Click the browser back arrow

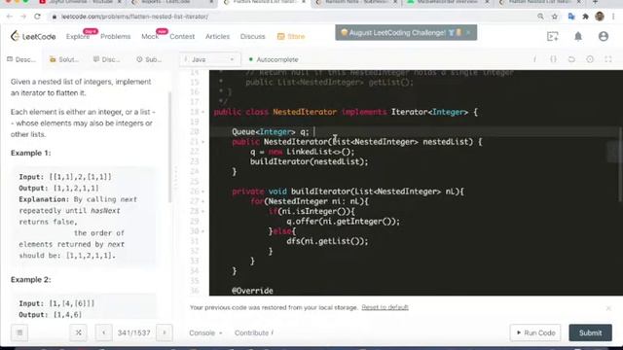(x=10, y=17)
